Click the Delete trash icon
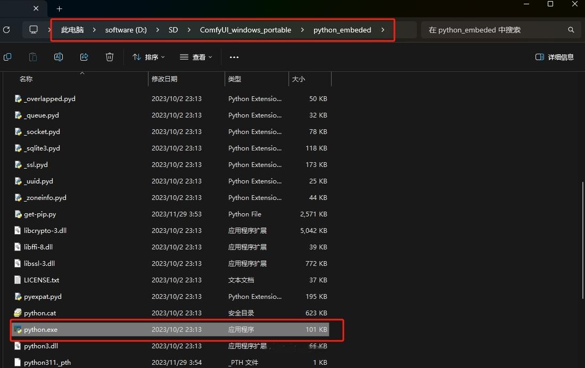The width and height of the screenshot is (585, 368). 110,57
